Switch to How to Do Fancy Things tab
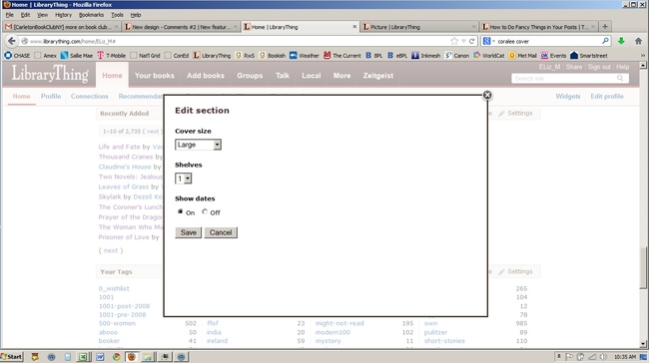This screenshot has width=649, height=363. coord(538,27)
